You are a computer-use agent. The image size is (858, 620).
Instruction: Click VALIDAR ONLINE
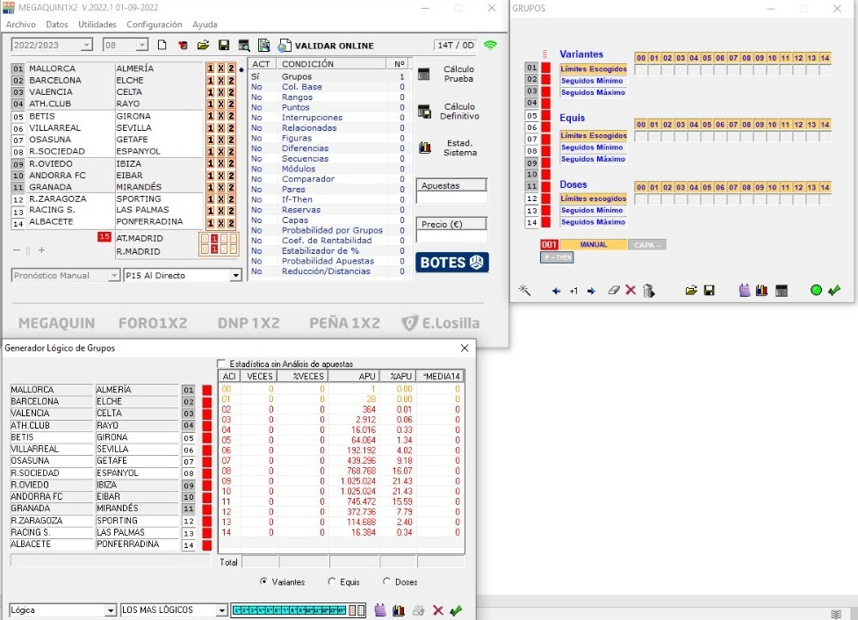334,46
